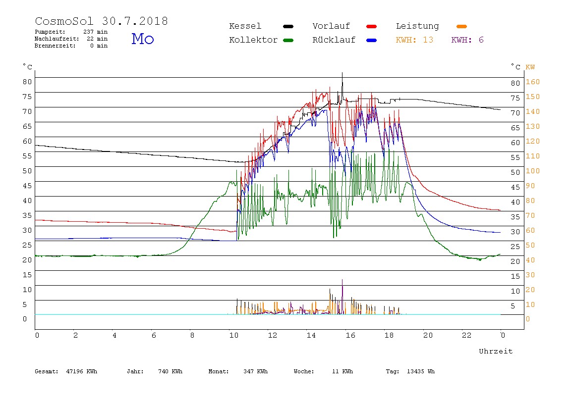Click the '80' tick on left axis
Image resolution: width=569 pixels, height=402 pixels.
27,82
